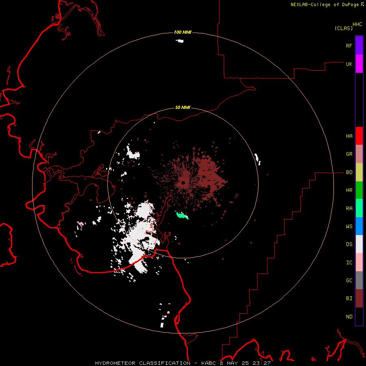
Task: Click the RA legend label
Action: click(349, 209)
